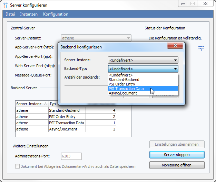Open the Instanzen menu
Viewport: 216px width, 182px height.
(x=29, y=14)
